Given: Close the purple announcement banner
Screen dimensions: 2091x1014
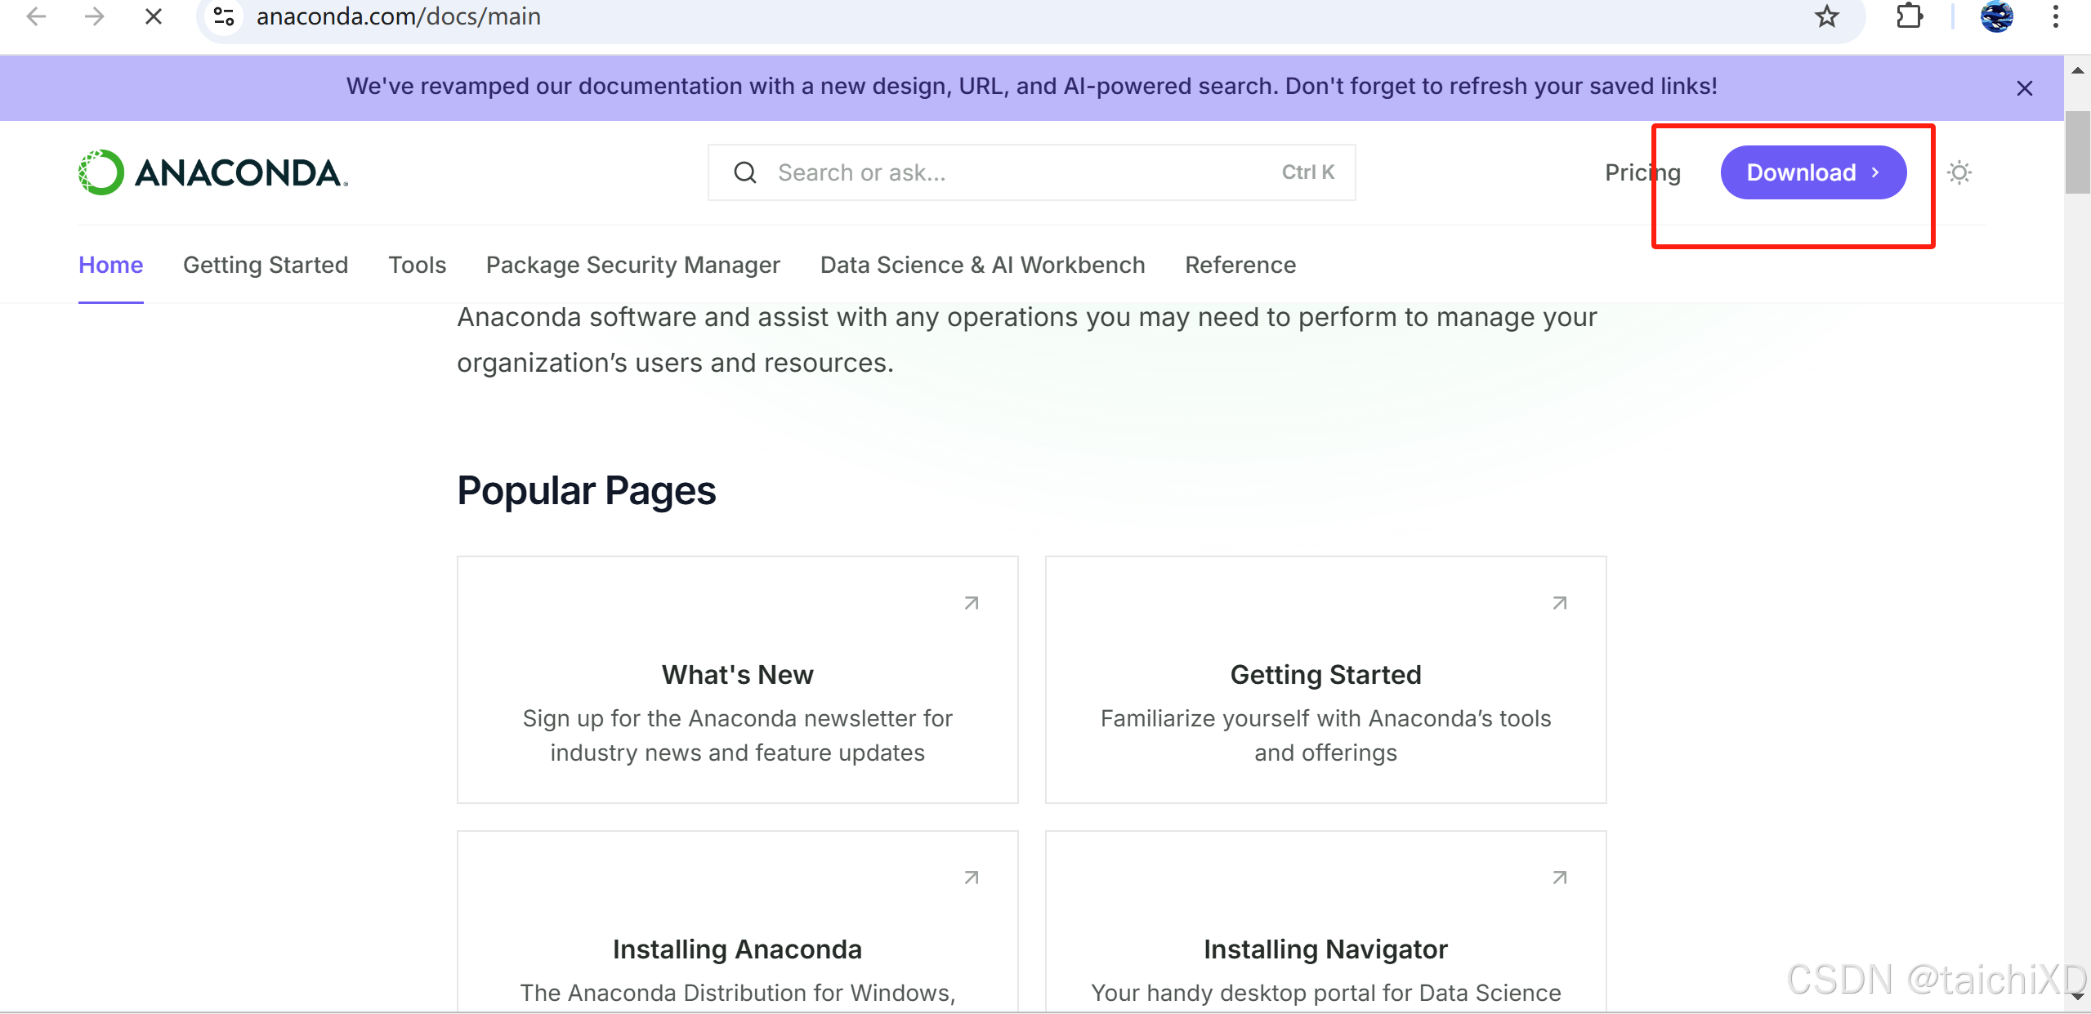Looking at the screenshot, I should click(x=2024, y=88).
